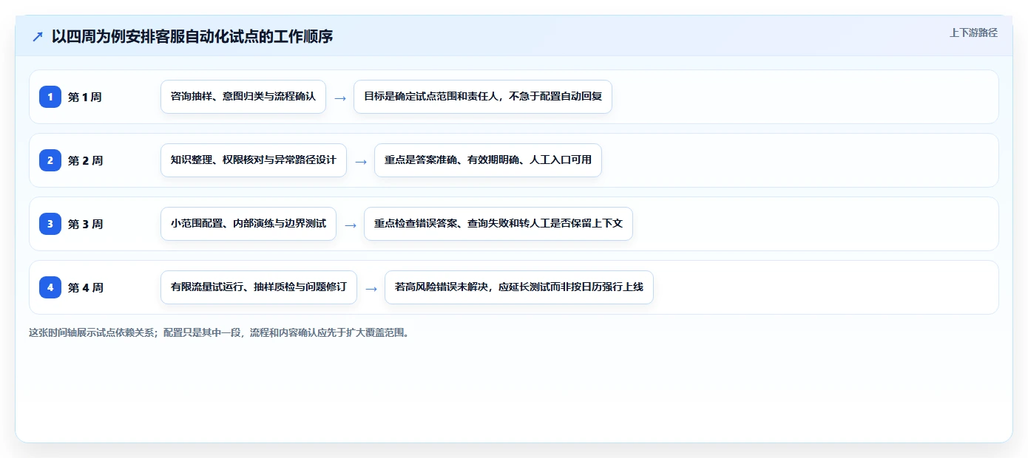
Task: Click the step 4 number badge
Action: click(x=50, y=287)
